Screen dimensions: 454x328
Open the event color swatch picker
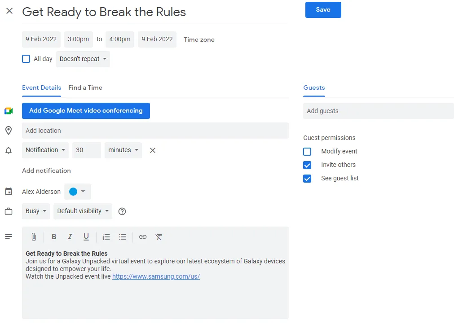click(78, 192)
